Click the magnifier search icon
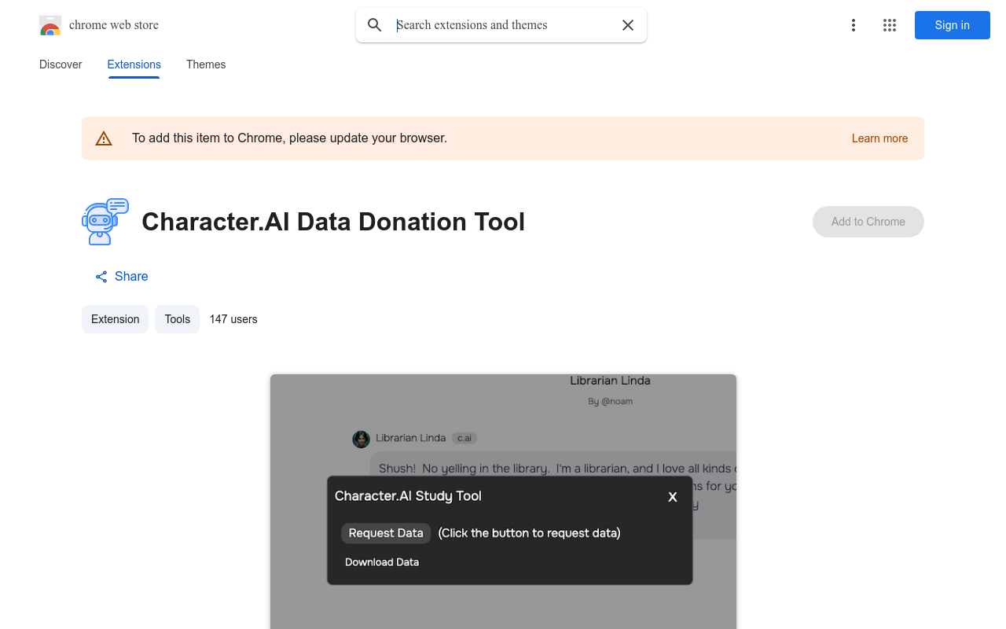 [375, 25]
